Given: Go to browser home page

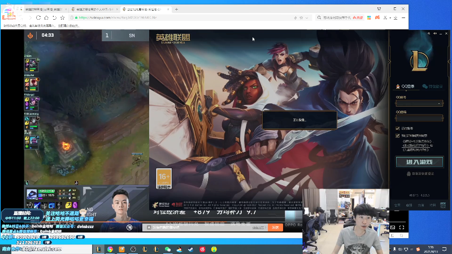Looking at the screenshot, I should (x=46, y=17).
